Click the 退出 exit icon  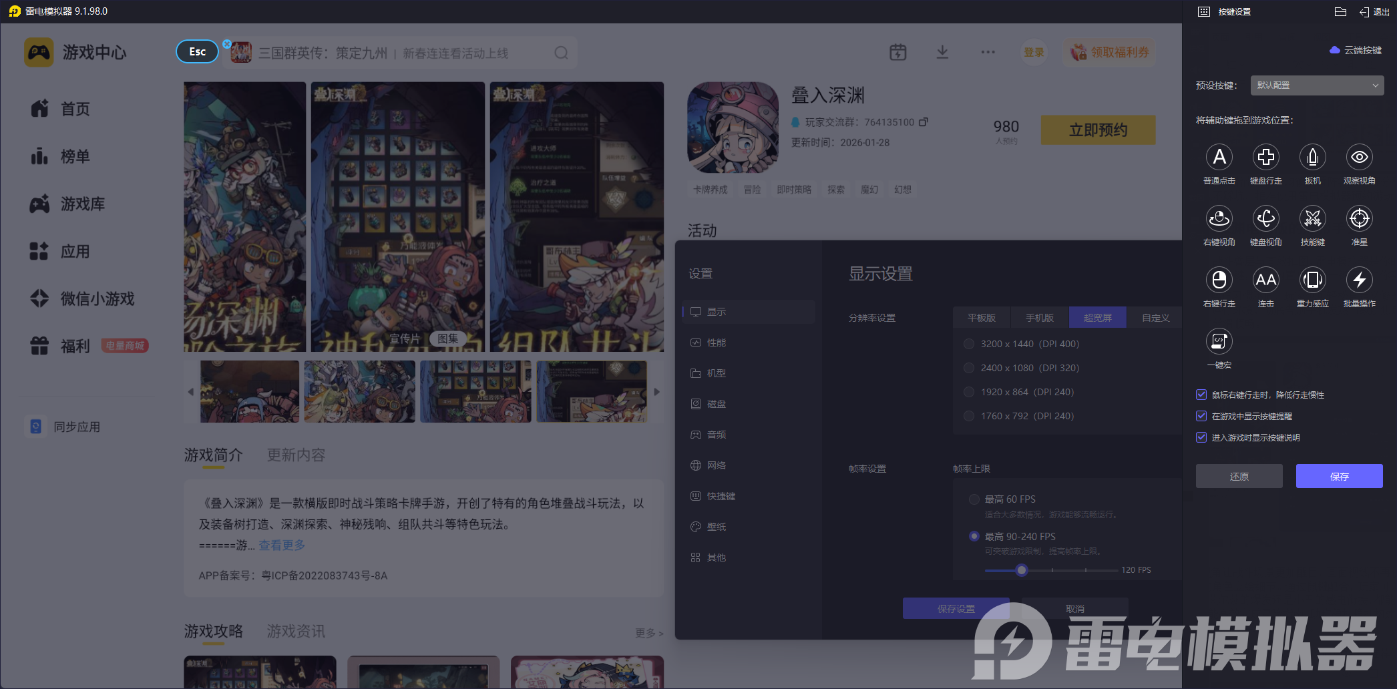click(x=1374, y=12)
